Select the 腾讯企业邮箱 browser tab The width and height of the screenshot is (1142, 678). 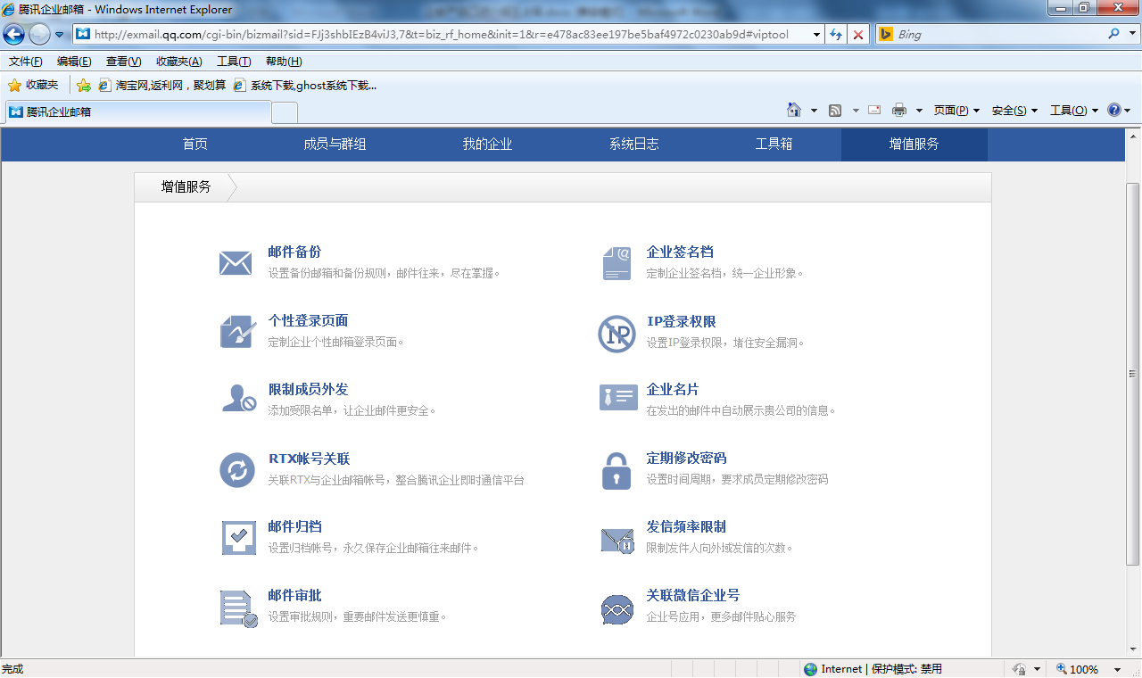137,112
